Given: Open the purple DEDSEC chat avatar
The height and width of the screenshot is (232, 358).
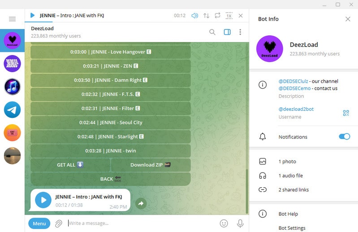Looking at the screenshot, I should point(13,63).
